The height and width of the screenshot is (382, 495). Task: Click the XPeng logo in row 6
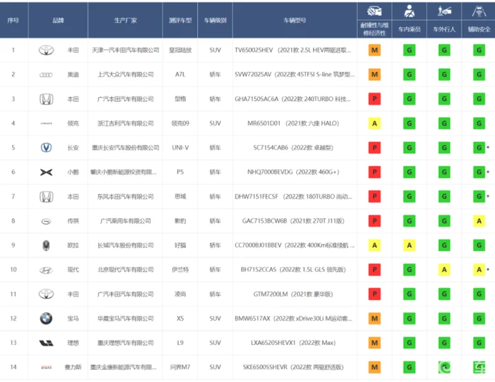click(46, 172)
